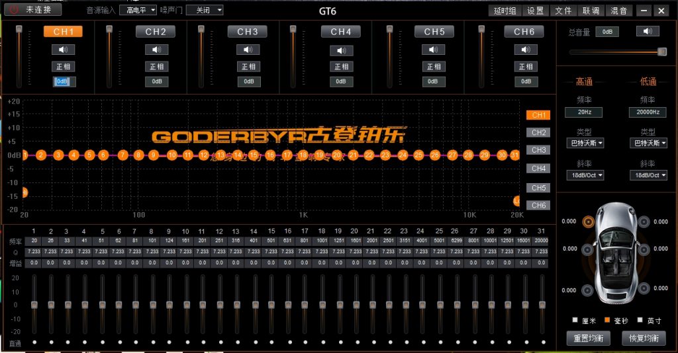Mute channel CH4 speaker icon
The image size is (678, 353).
[x=342, y=50]
